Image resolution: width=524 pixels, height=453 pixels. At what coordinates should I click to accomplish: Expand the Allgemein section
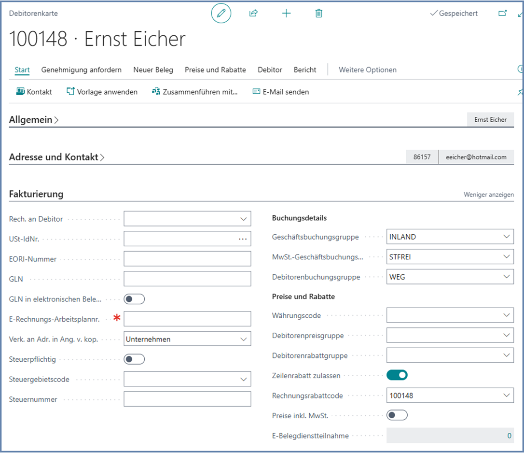34,120
